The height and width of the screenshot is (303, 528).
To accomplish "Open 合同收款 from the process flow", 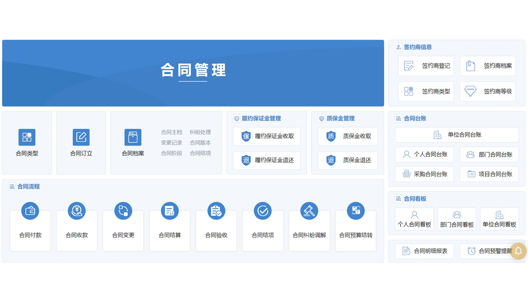I will coord(77,211).
